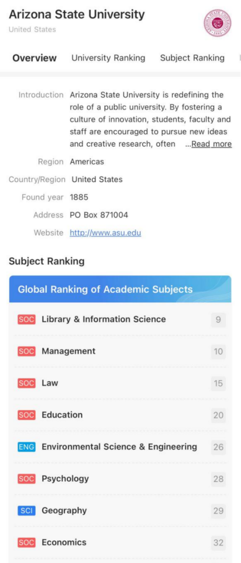Click rank number 9 for Library Science
This screenshot has width=241, height=563.
click(x=218, y=320)
